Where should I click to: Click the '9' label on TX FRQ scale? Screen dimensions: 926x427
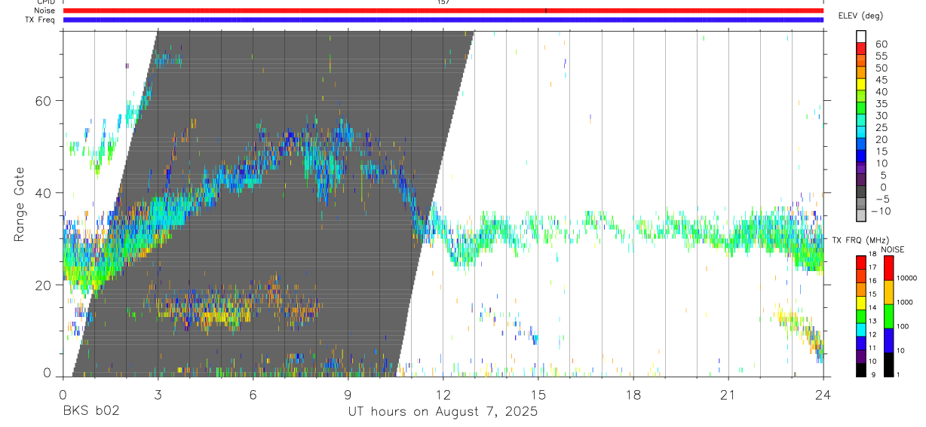point(874,375)
